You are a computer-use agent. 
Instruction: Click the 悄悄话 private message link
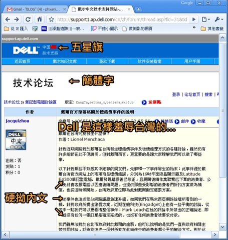coord(167,121)
